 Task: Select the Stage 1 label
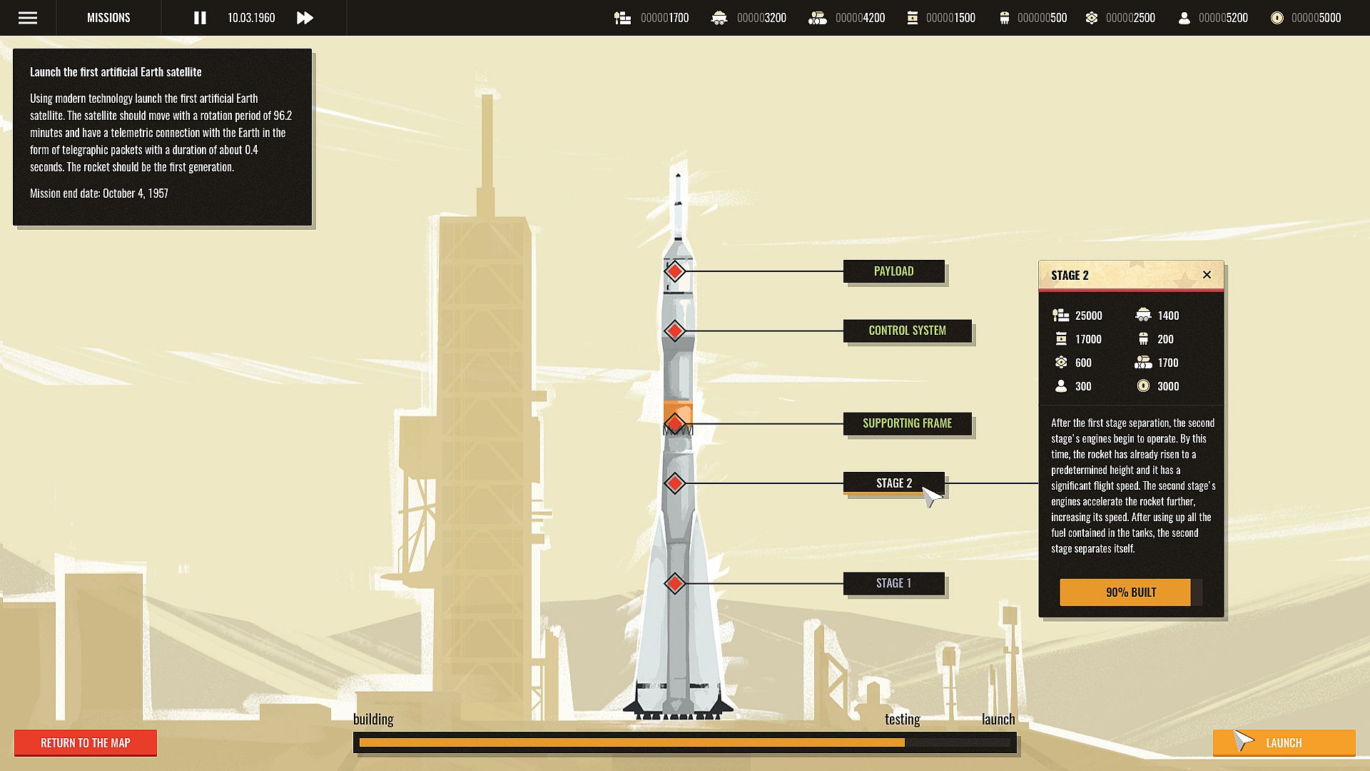[x=893, y=583]
